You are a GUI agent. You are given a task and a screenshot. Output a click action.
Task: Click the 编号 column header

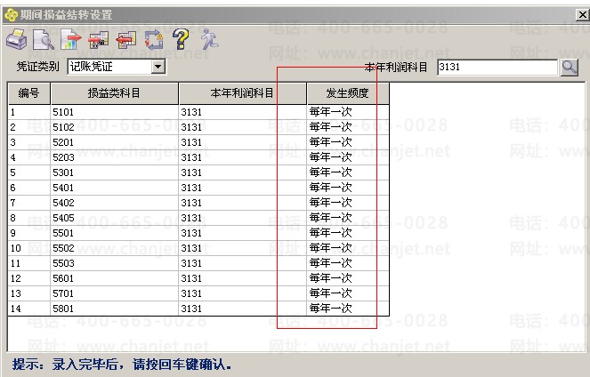pos(28,92)
